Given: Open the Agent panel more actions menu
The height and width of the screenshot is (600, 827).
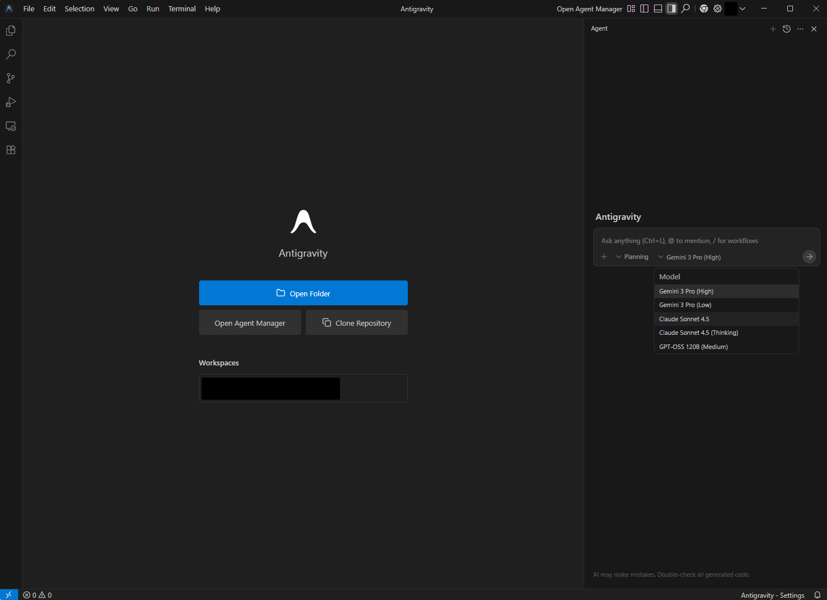Looking at the screenshot, I should [x=800, y=29].
